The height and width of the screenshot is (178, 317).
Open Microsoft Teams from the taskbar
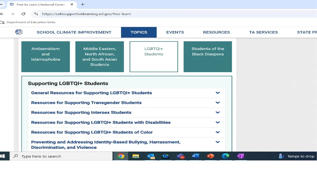[180, 156]
